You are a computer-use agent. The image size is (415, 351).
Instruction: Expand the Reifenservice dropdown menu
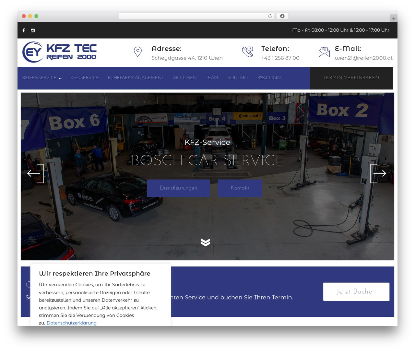[x=42, y=78]
